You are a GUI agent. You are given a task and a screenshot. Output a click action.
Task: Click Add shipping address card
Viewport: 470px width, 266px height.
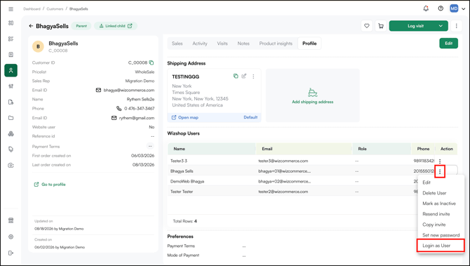[313, 95]
